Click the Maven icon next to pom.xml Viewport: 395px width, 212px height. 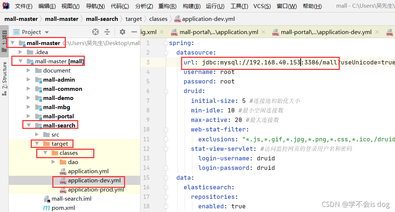47,208
